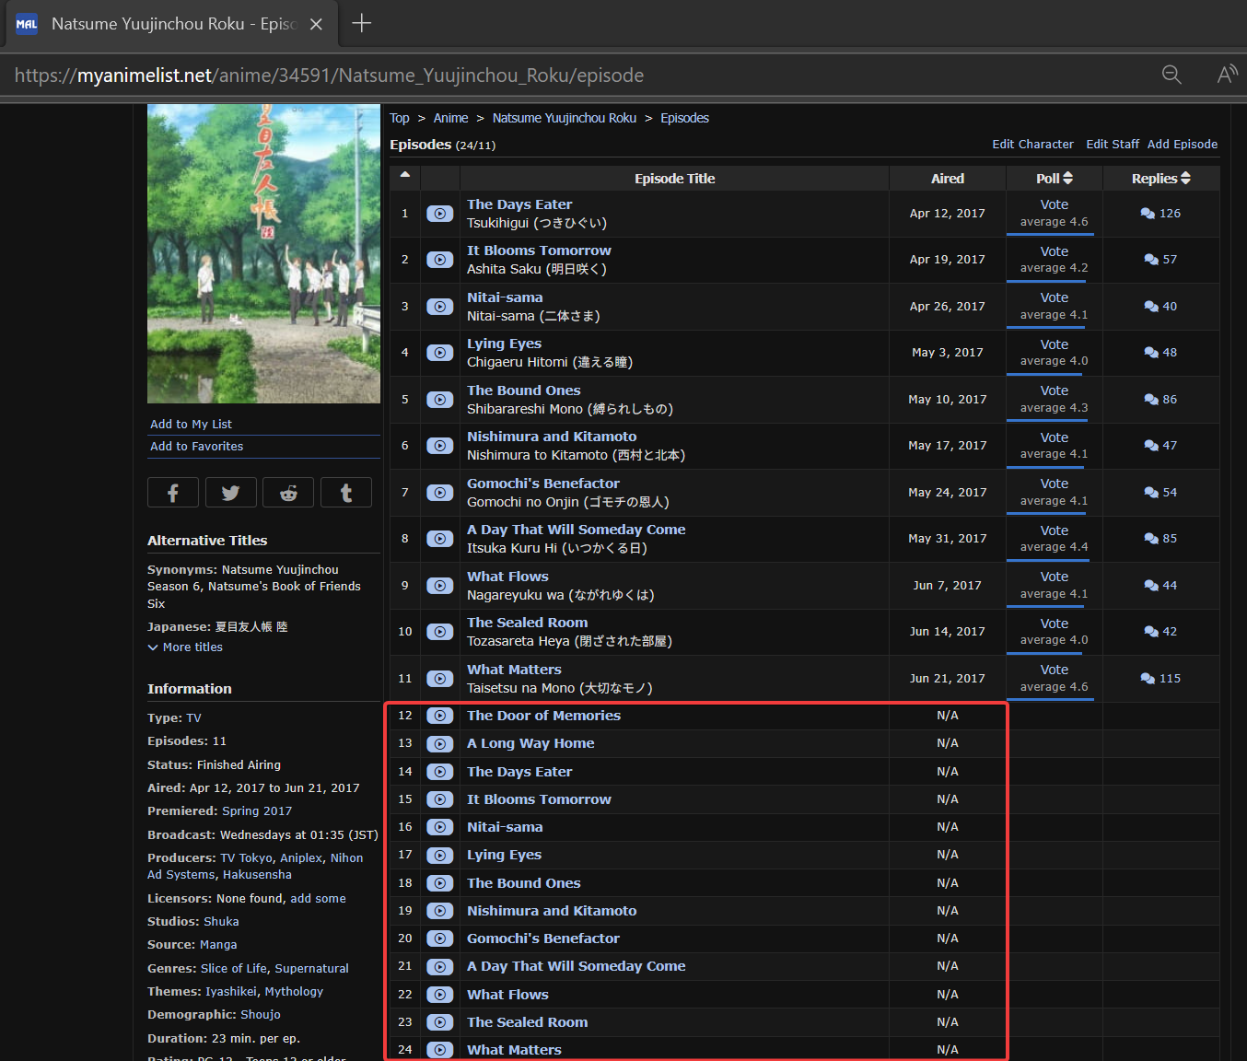Viewport: 1247px width, 1061px height.
Task: Click the browser zoom magnifier icon
Action: click(1171, 75)
